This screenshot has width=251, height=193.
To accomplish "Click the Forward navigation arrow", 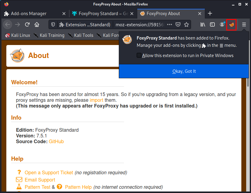I will pos(17,24).
